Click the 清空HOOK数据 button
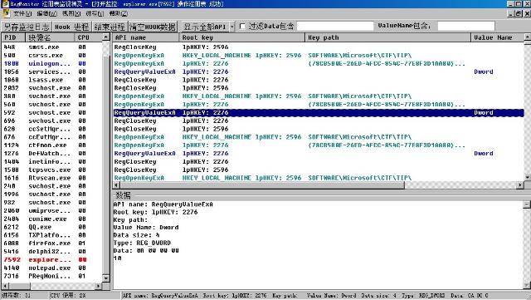Viewport: 531px width, 300px height. point(153,27)
